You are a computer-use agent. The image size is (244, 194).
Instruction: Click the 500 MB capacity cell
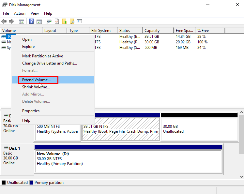point(151,48)
